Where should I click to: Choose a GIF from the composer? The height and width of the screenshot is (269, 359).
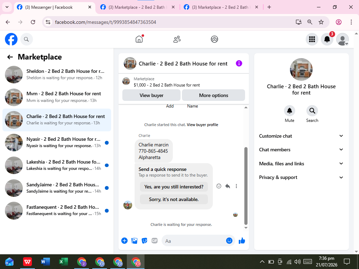[x=155, y=241]
